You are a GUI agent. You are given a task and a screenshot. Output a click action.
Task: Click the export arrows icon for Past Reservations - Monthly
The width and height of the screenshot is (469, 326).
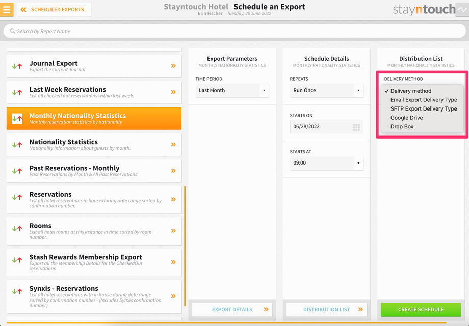17,171
